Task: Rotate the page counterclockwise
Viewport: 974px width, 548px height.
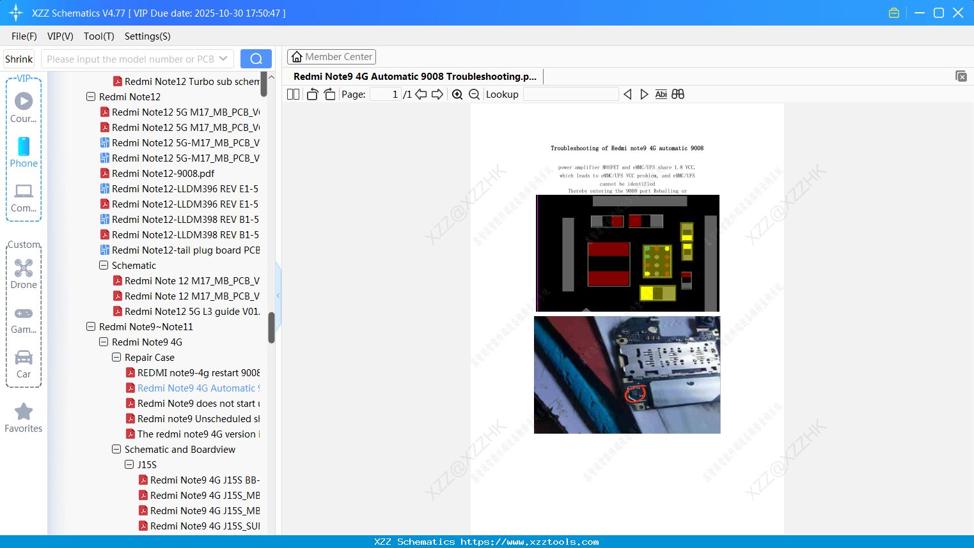Action: (311, 94)
